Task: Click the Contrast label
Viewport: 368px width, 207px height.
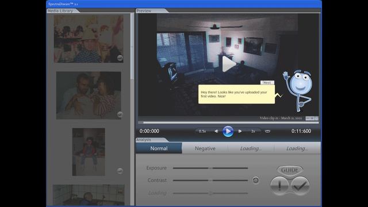Action: click(x=157, y=180)
